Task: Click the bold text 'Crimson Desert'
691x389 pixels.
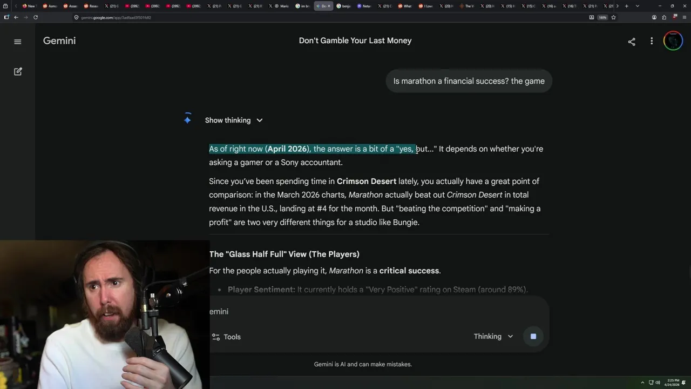Action: click(x=367, y=181)
